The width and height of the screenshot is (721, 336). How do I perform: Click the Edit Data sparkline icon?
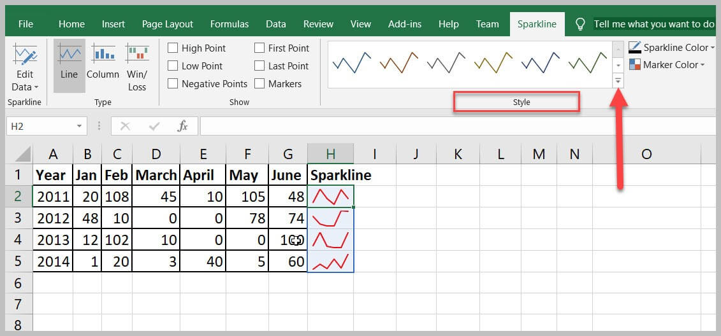[x=25, y=57]
